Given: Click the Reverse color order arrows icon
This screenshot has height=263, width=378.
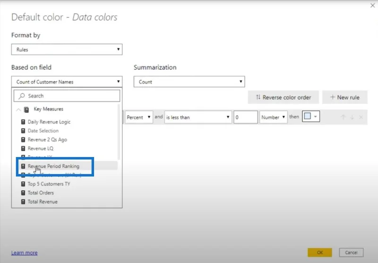Looking at the screenshot, I should coord(258,97).
